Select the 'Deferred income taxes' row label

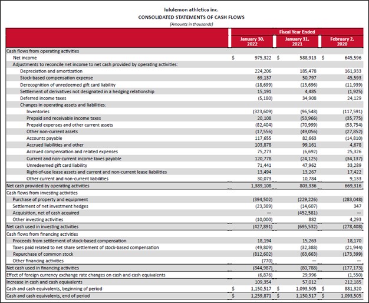pos(39,97)
